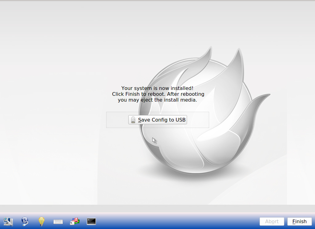Open network configuration globe icon
The height and width of the screenshot is (229, 315).
pyautogui.click(x=25, y=221)
